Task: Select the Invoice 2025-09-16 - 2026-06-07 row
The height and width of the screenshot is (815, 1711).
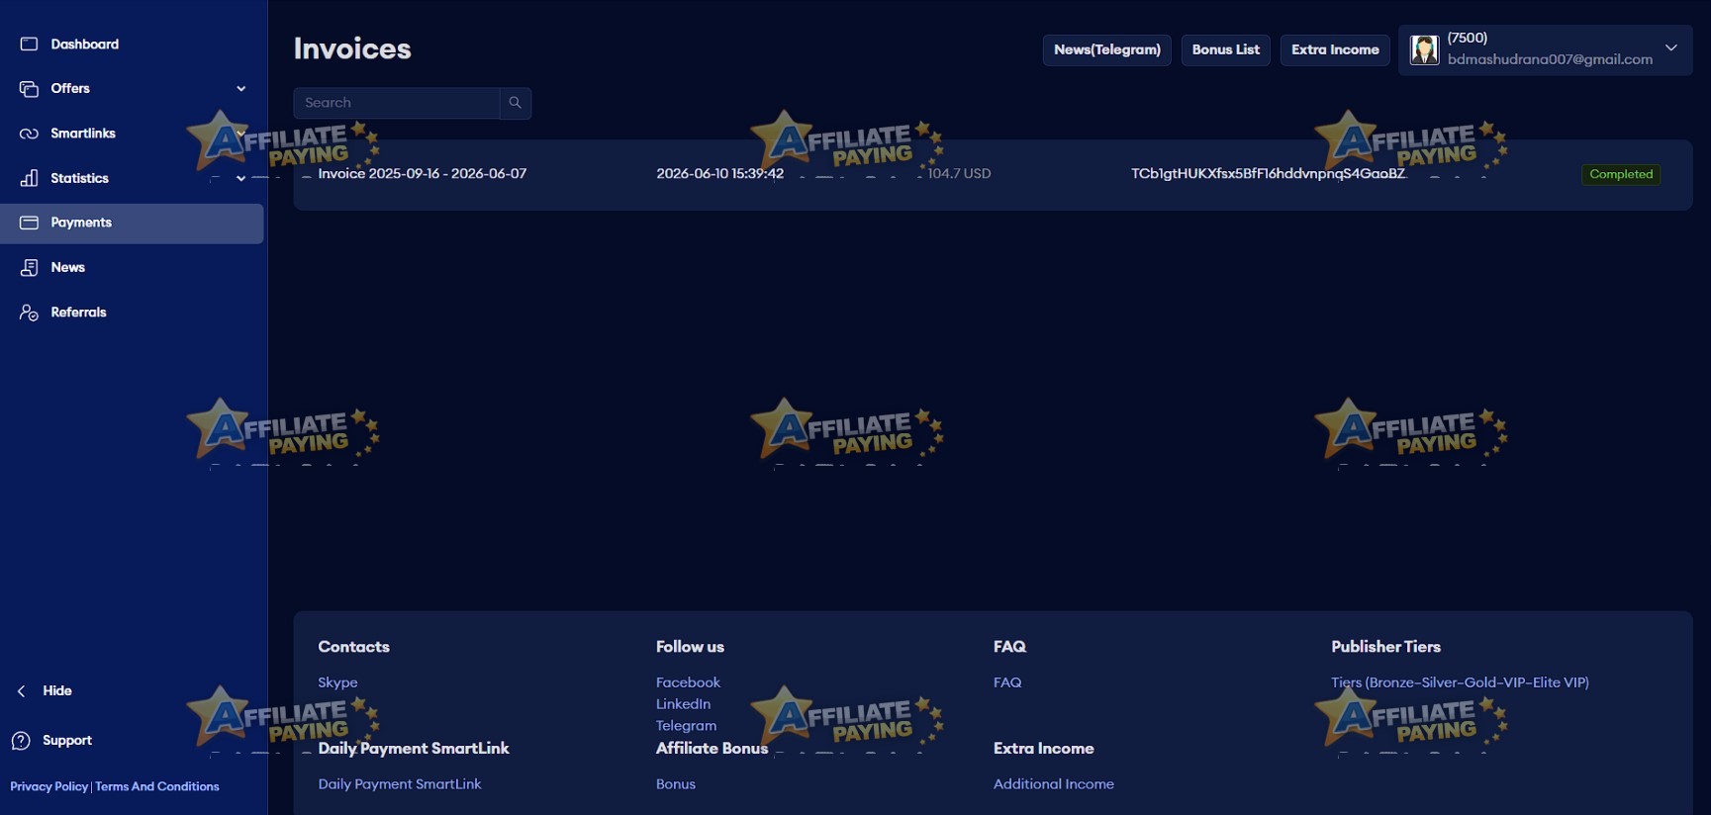Action: coord(993,174)
